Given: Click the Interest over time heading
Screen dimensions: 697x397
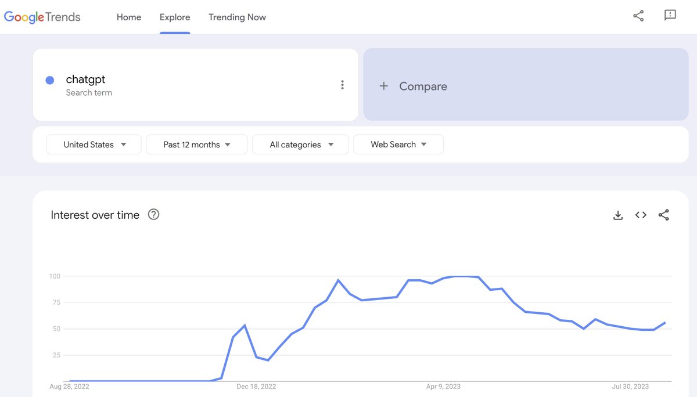Looking at the screenshot, I should [95, 215].
